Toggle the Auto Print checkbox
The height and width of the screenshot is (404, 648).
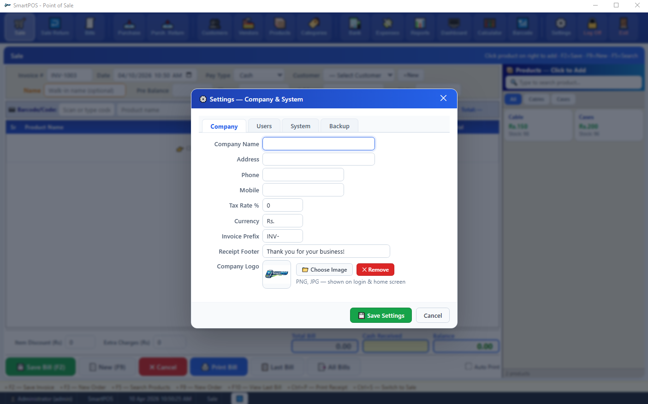click(469, 366)
